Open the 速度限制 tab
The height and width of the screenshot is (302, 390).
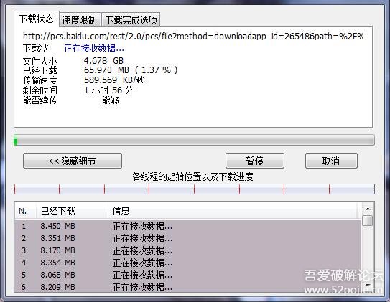click(x=80, y=20)
